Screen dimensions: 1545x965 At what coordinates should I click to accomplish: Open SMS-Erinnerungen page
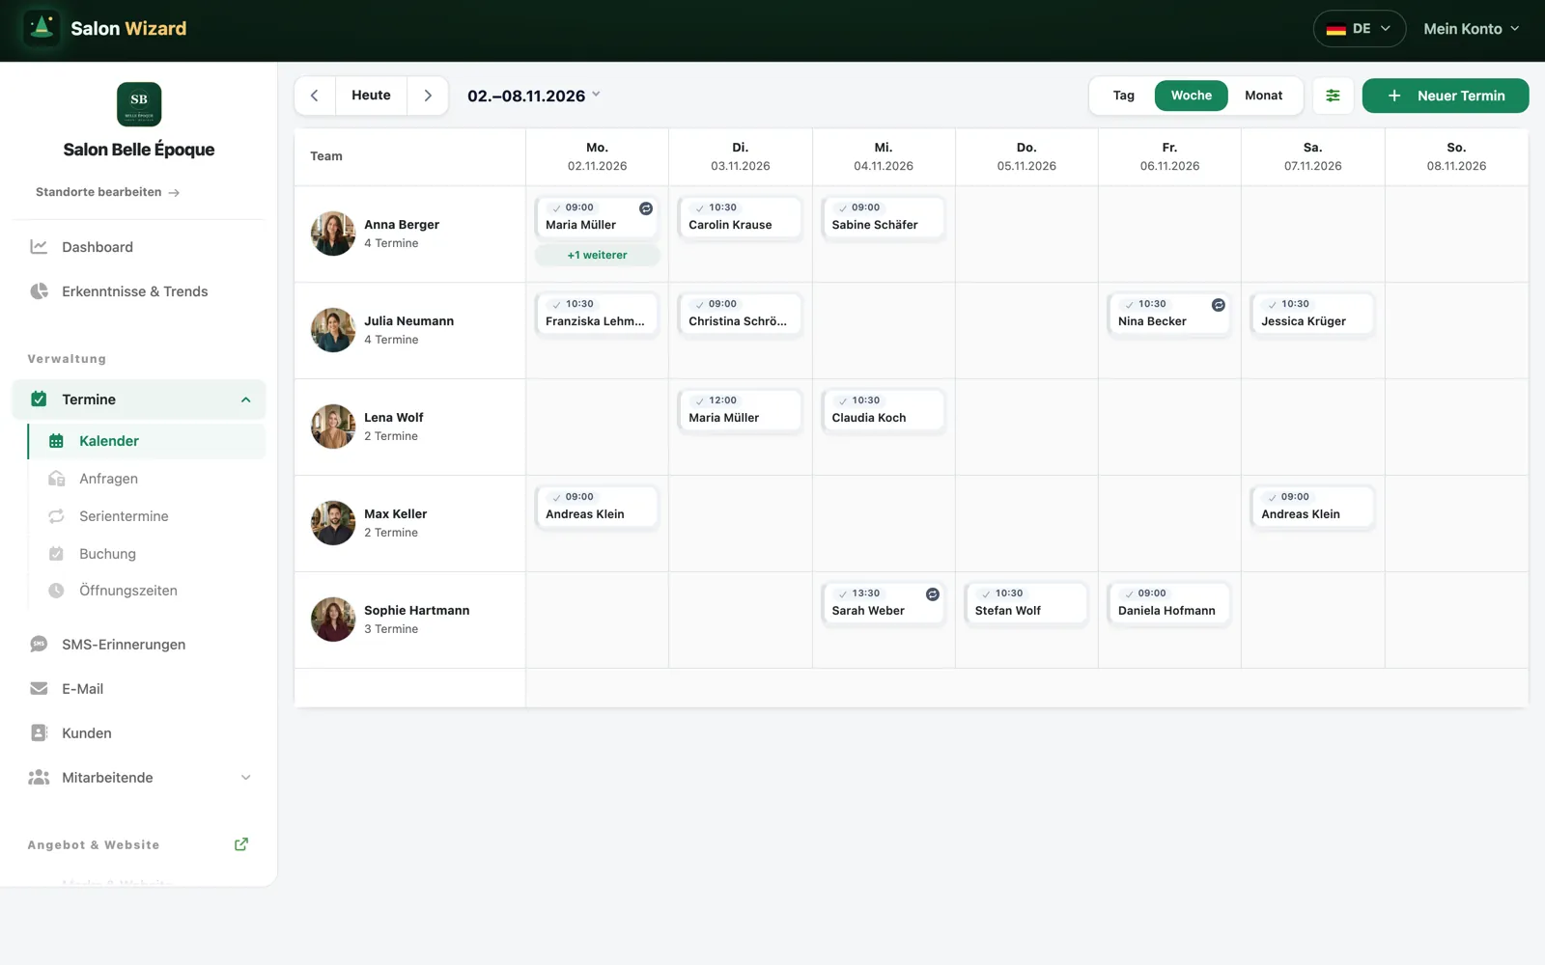pyautogui.click(x=139, y=645)
